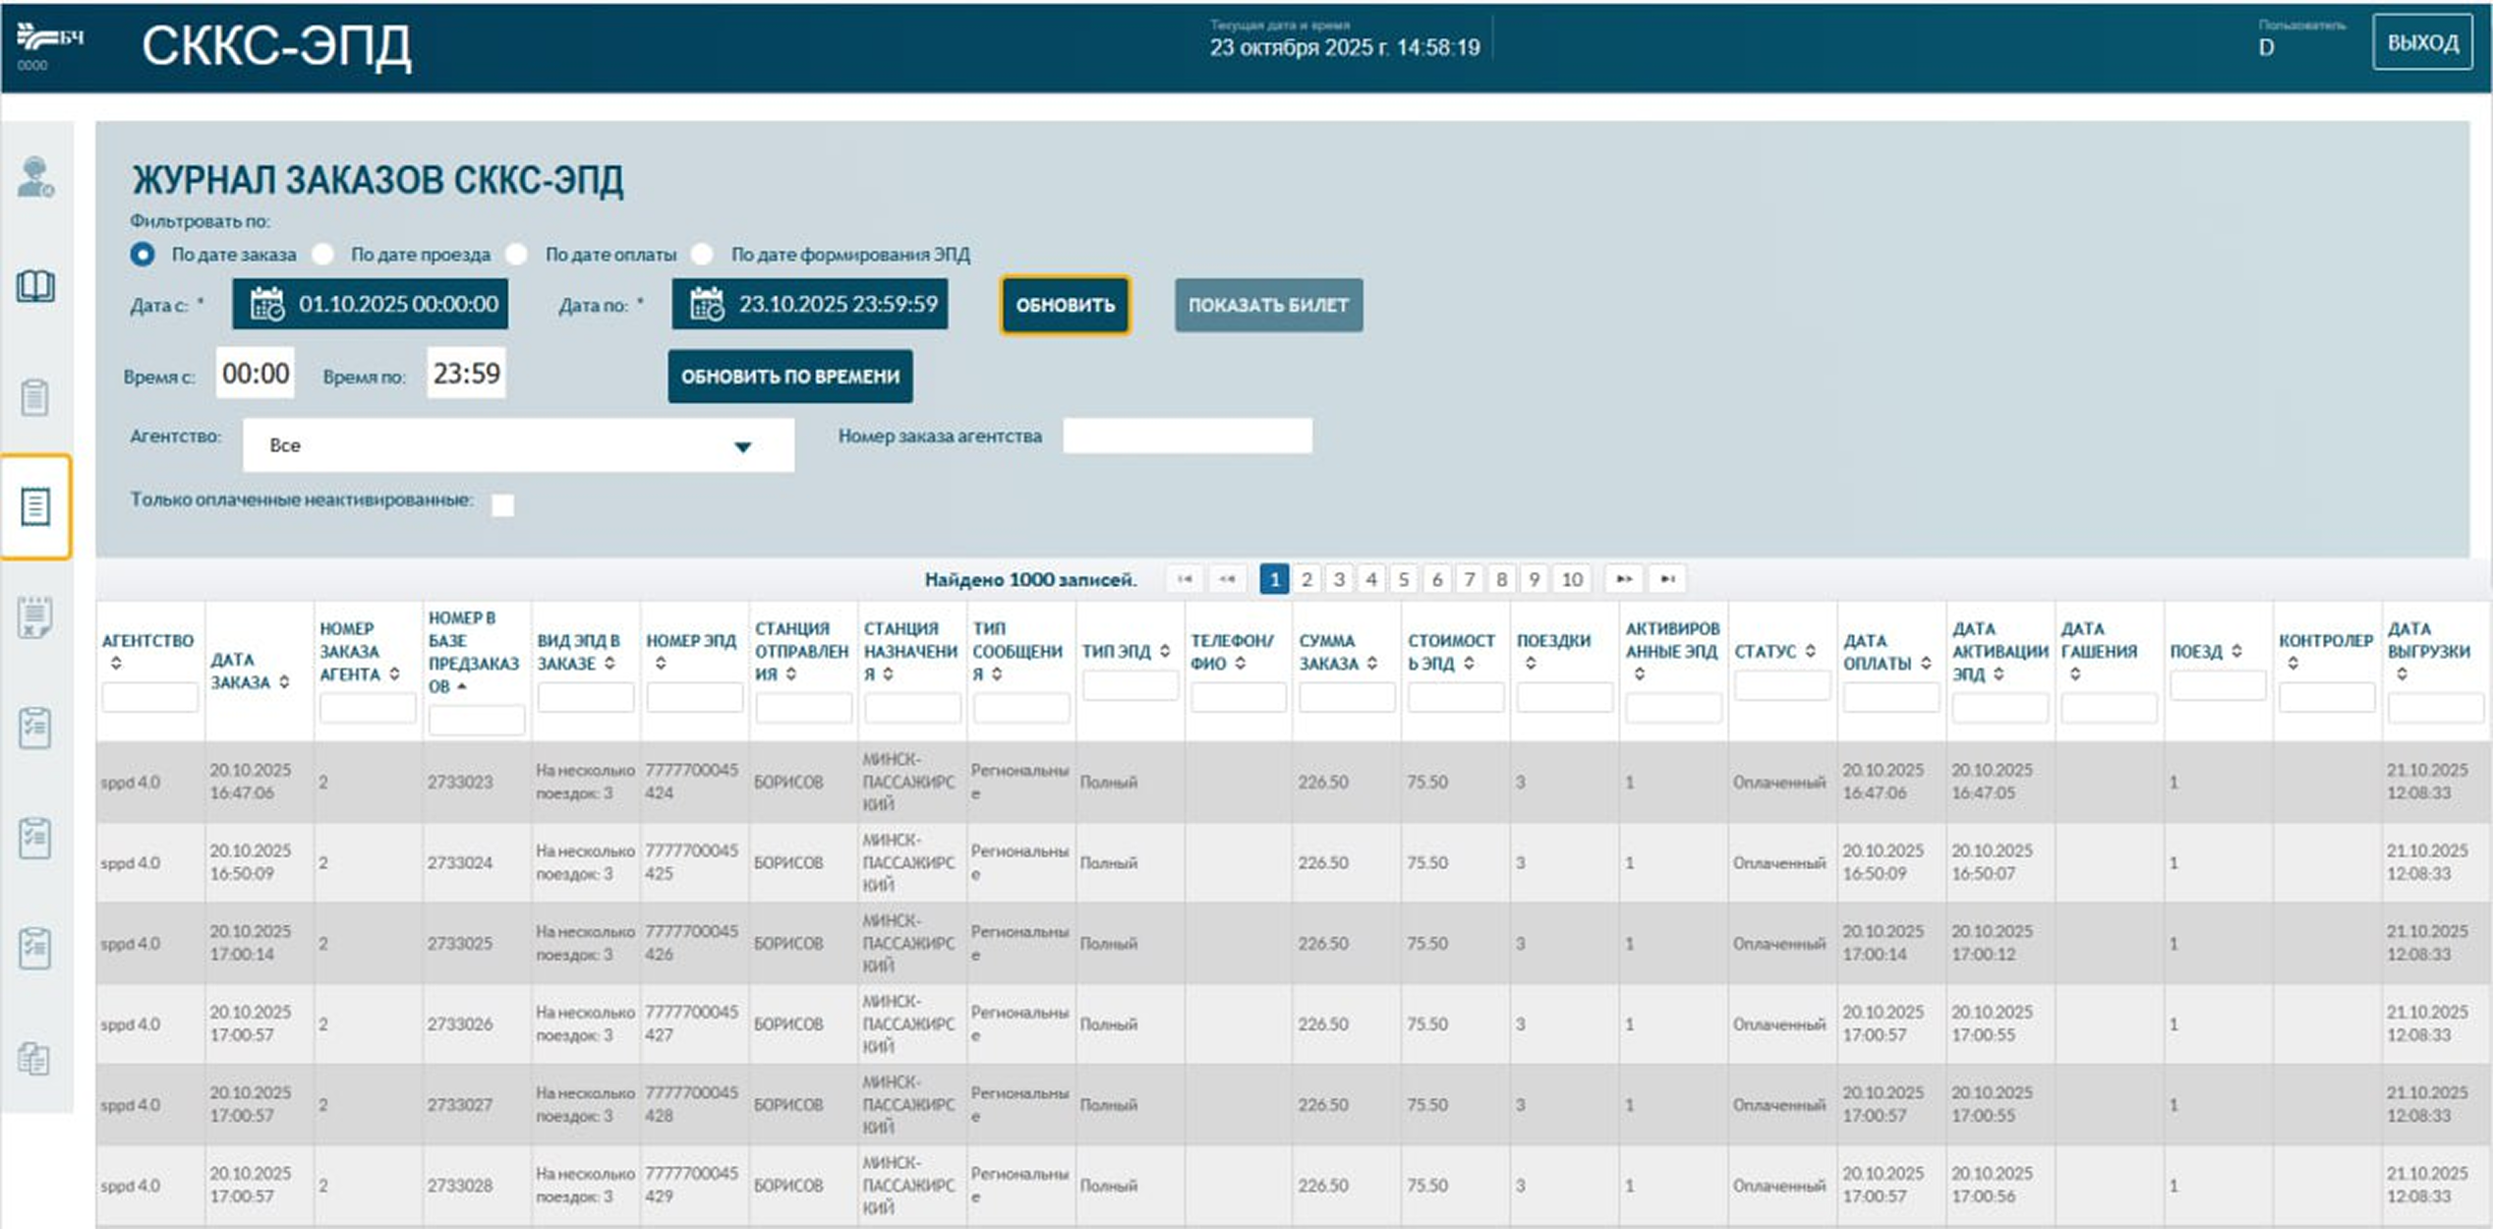Sort by 'Дата заказа' column arrow
The height and width of the screenshot is (1229, 2493).
284,681
